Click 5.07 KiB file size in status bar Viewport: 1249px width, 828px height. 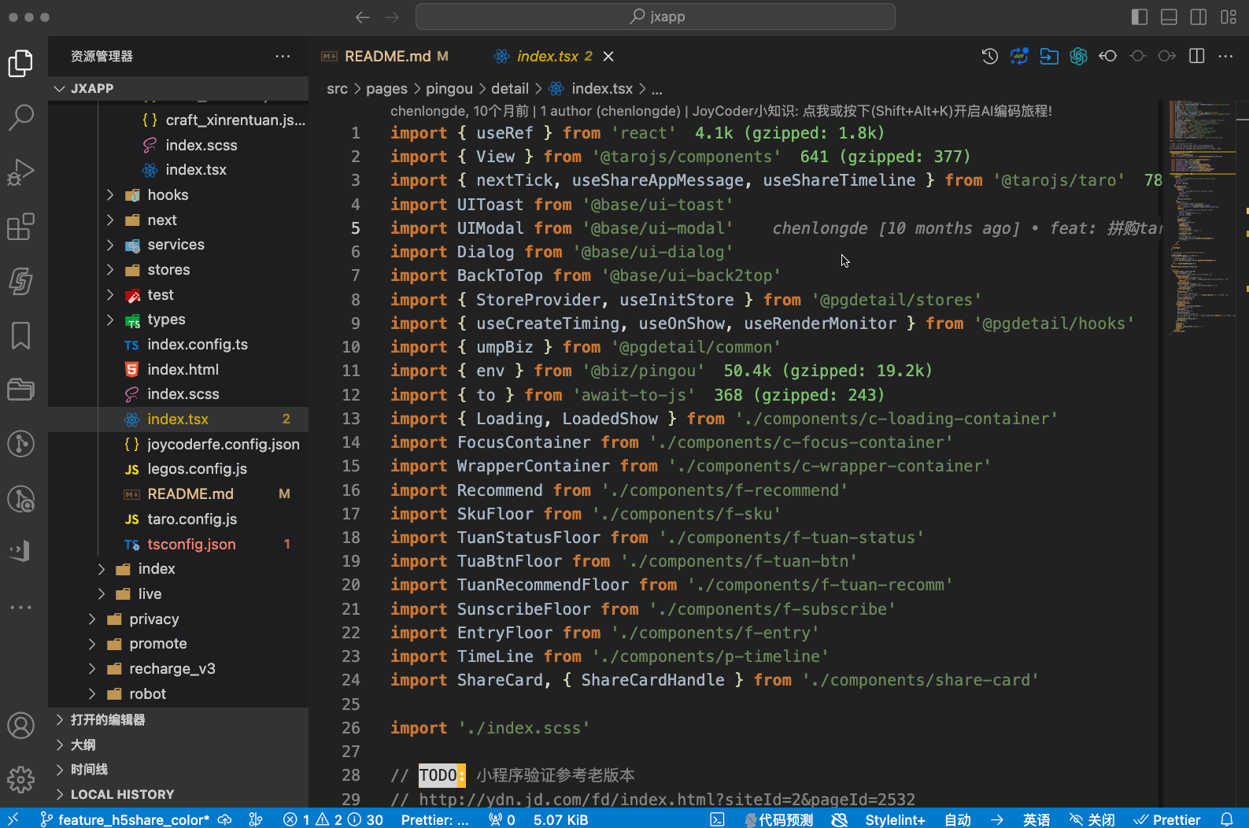pyautogui.click(x=560, y=819)
